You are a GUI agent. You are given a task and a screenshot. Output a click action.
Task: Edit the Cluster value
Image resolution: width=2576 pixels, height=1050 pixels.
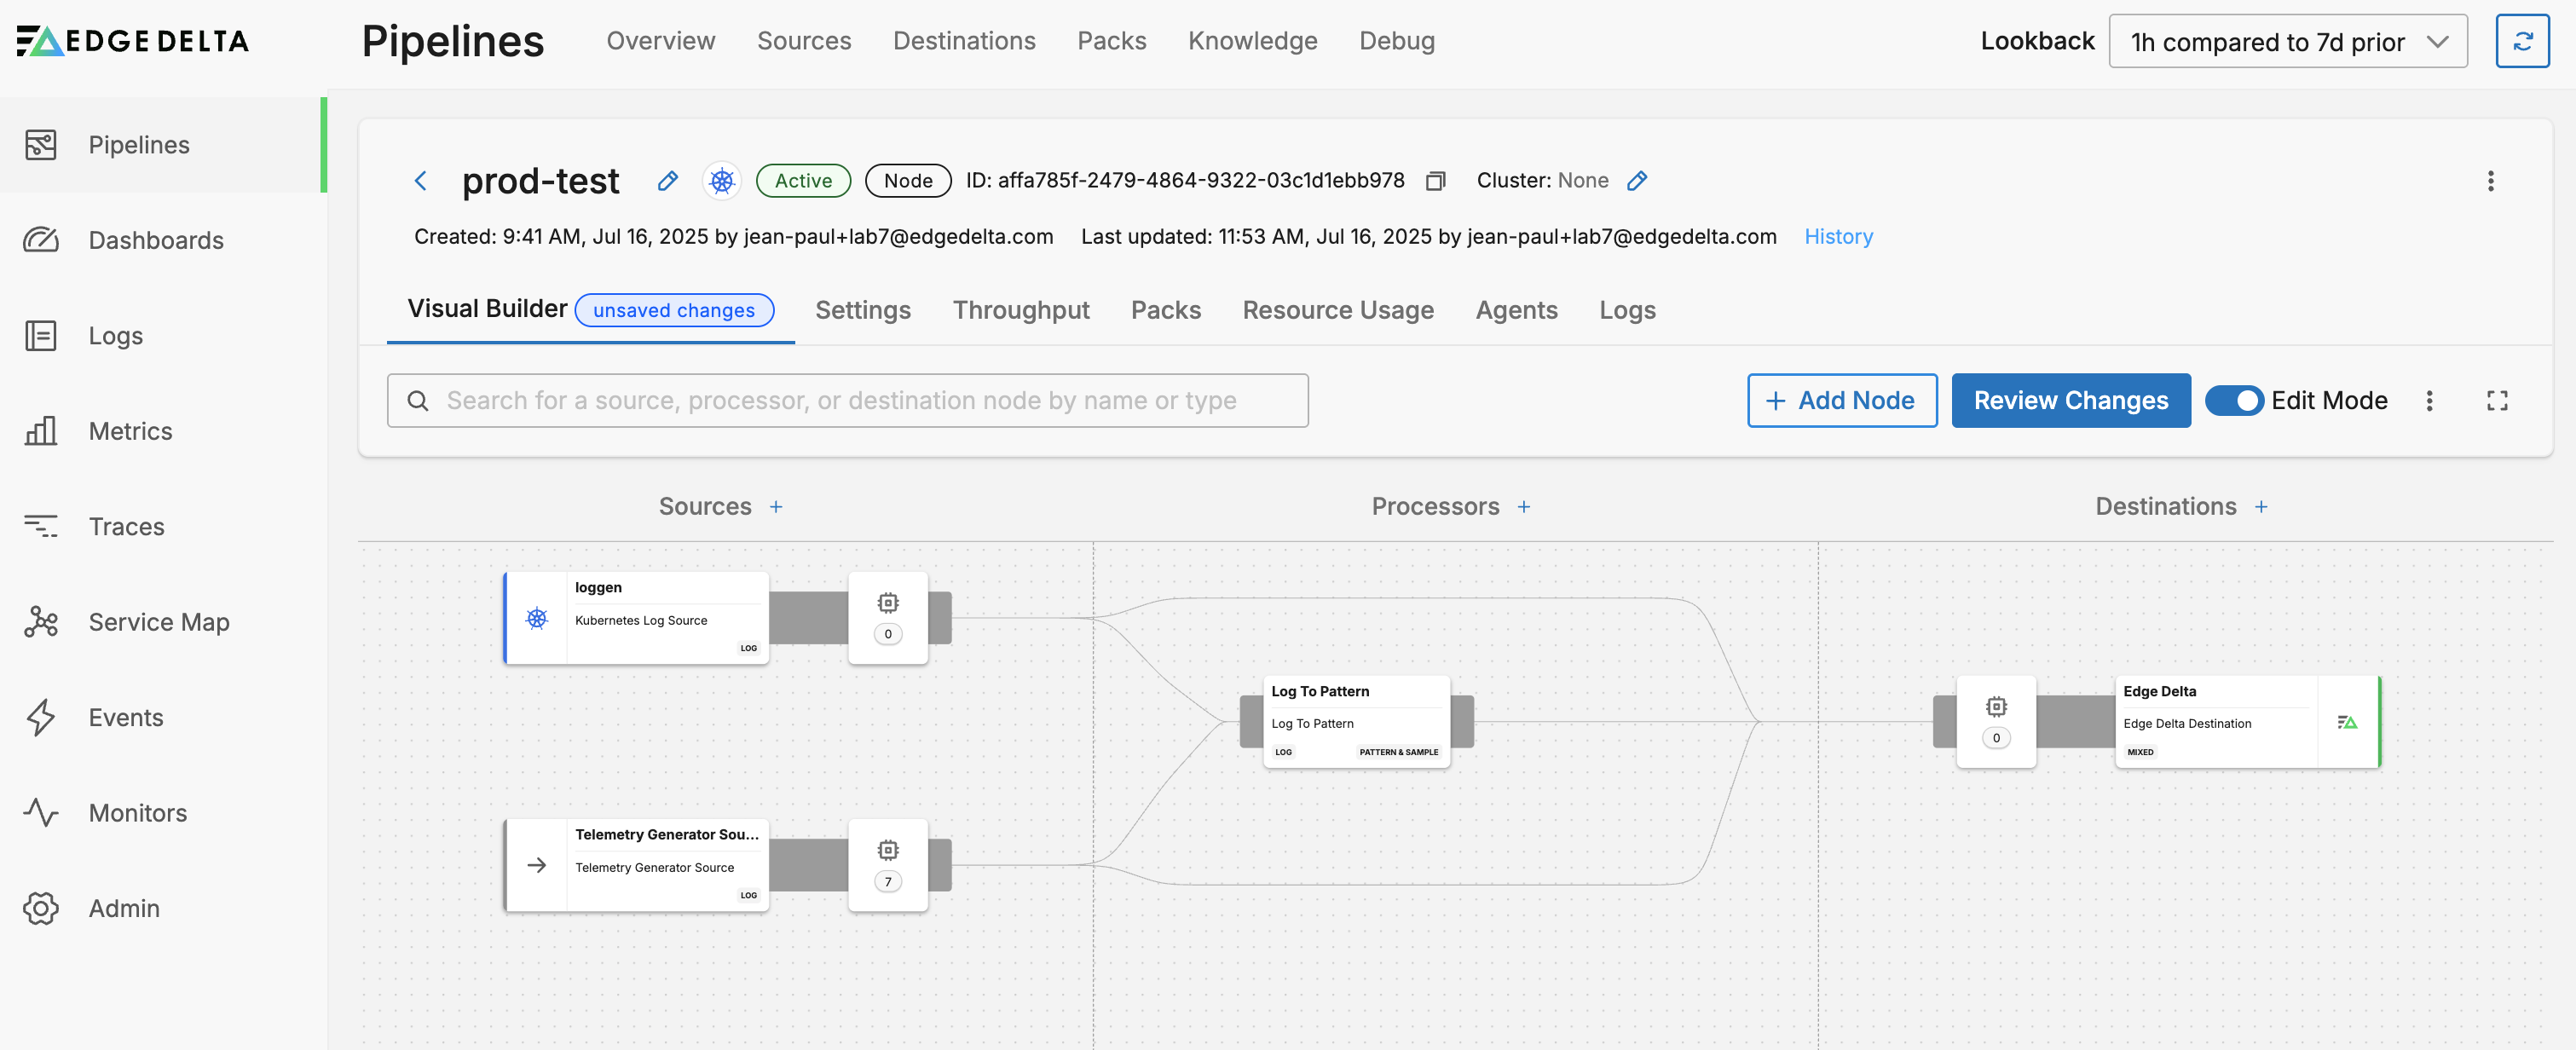coord(1637,181)
